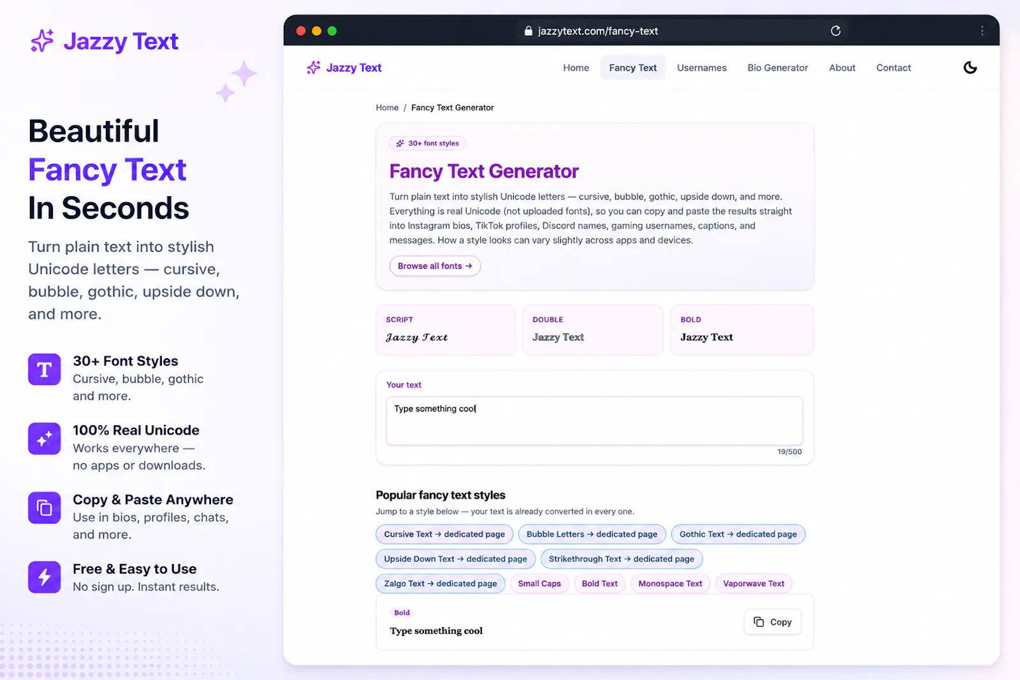Select the BOLD preview card
The height and width of the screenshot is (680, 1020).
(742, 329)
